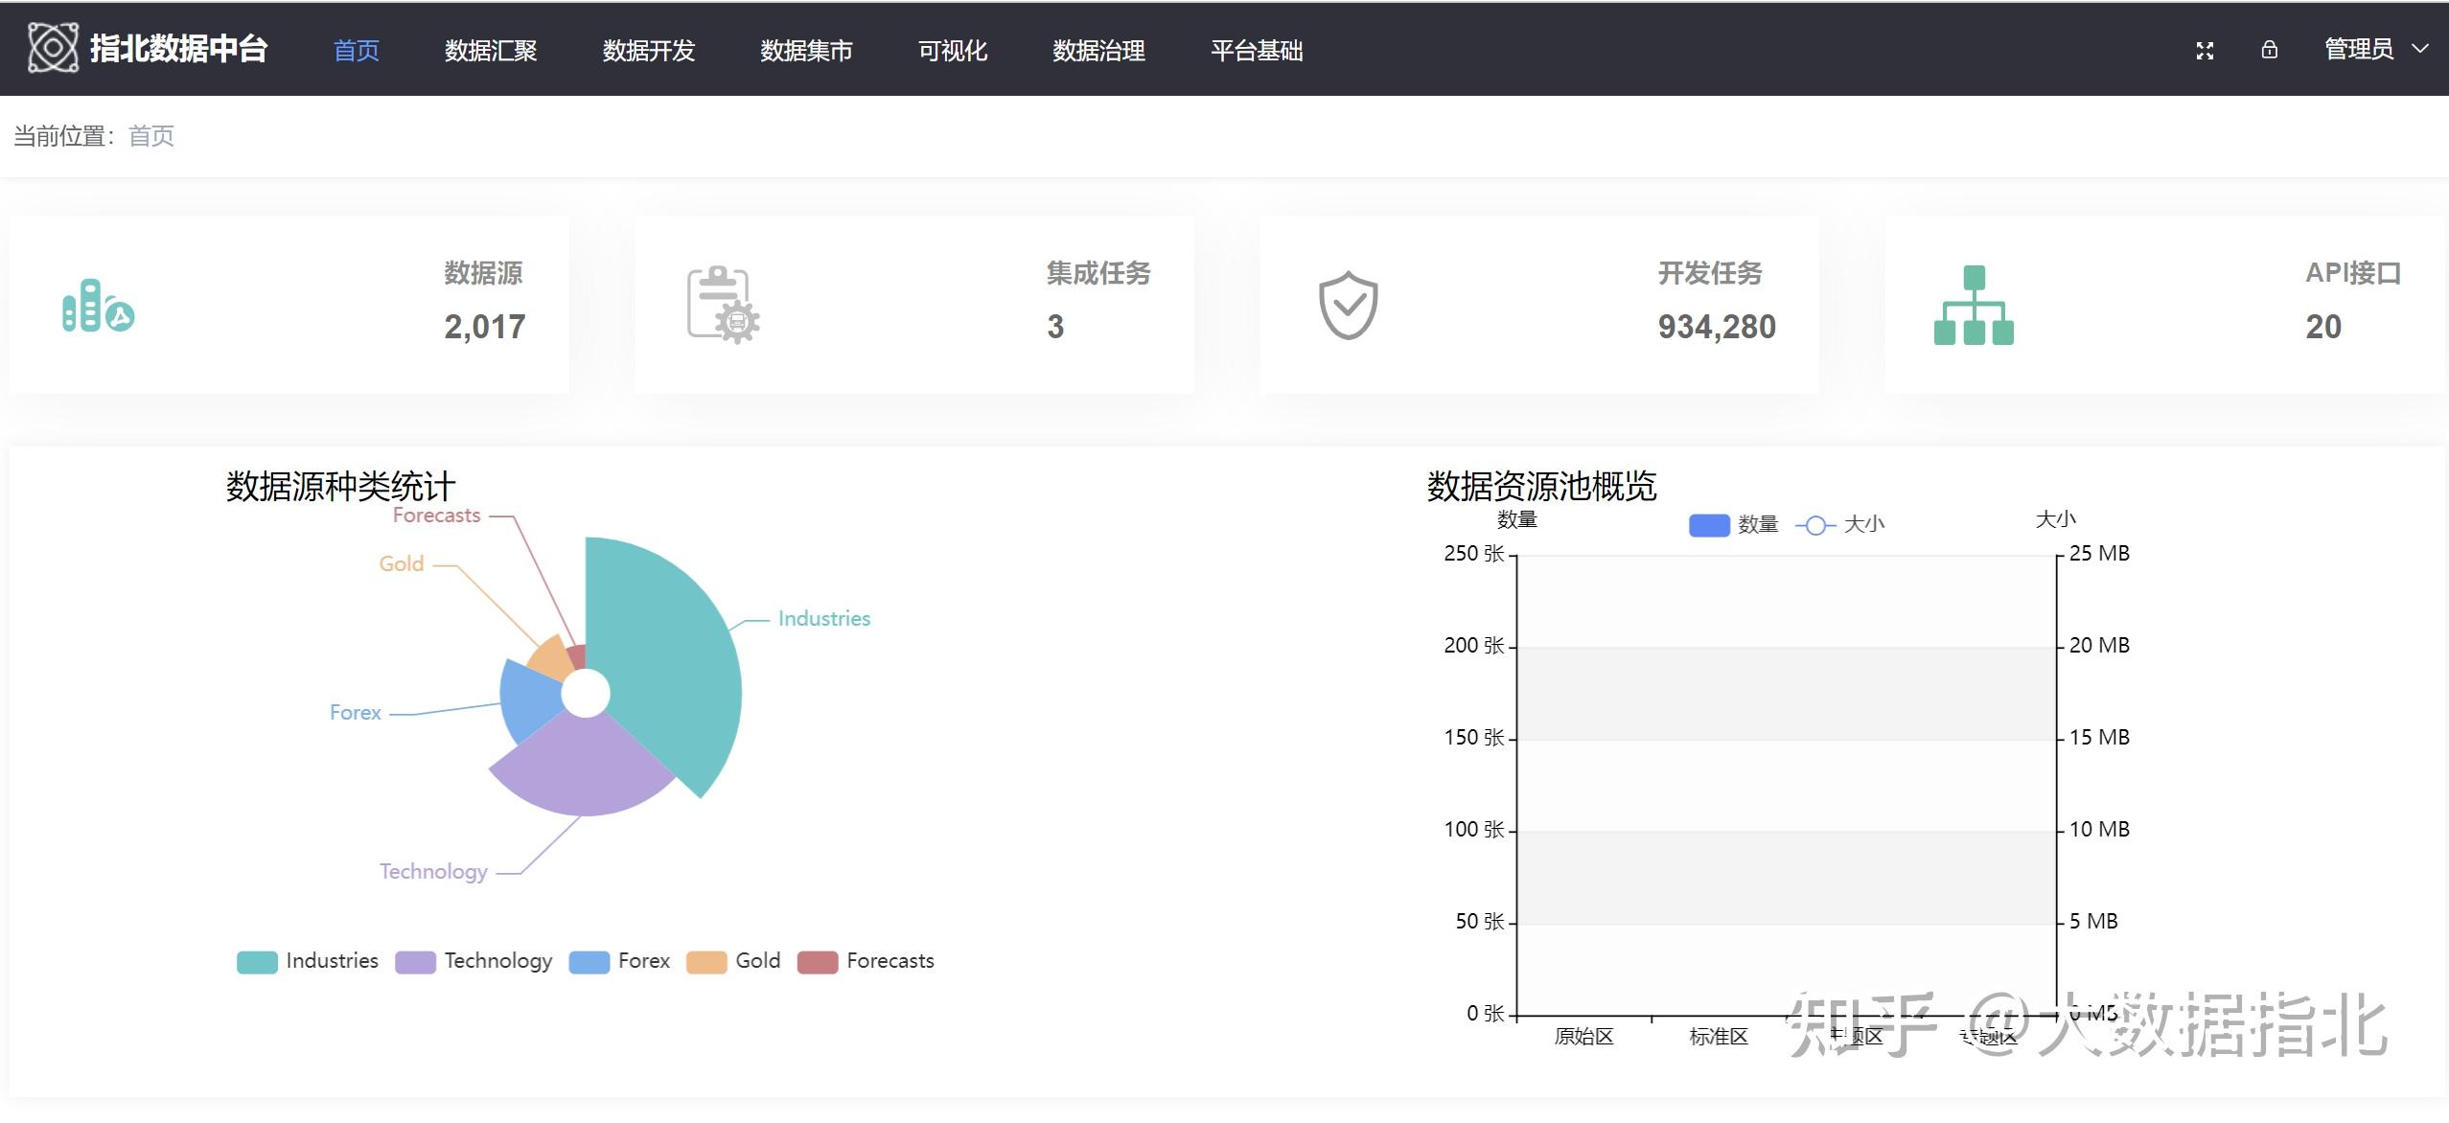
Task: Expand the 数据治理 navigation menu
Action: pos(1098,51)
